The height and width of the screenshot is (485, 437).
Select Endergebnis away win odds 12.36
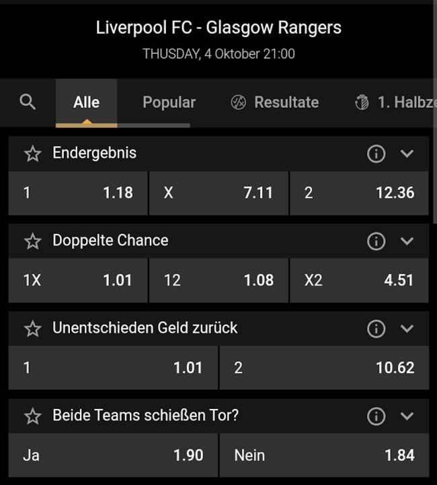[x=359, y=193]
